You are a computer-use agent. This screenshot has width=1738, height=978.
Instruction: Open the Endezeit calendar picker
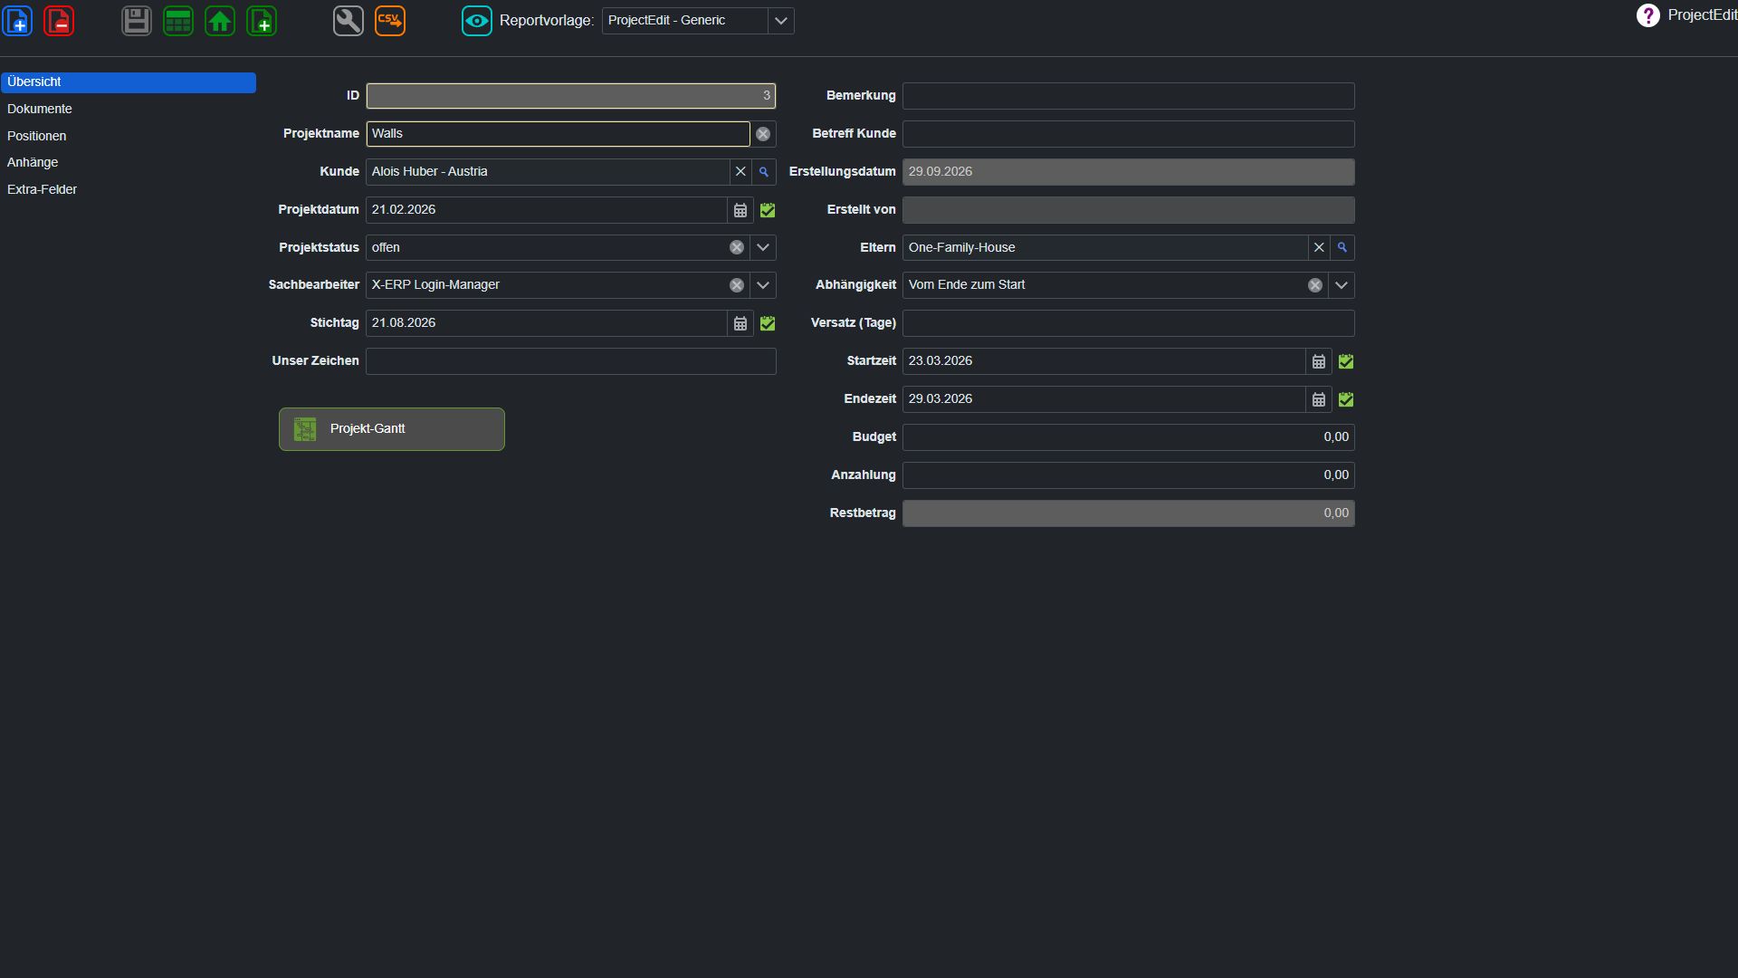click(x=1319, y=399)
